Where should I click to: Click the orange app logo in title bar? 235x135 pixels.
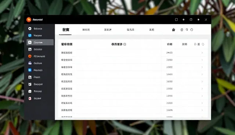pyautogui.click(x=29, y=19)
